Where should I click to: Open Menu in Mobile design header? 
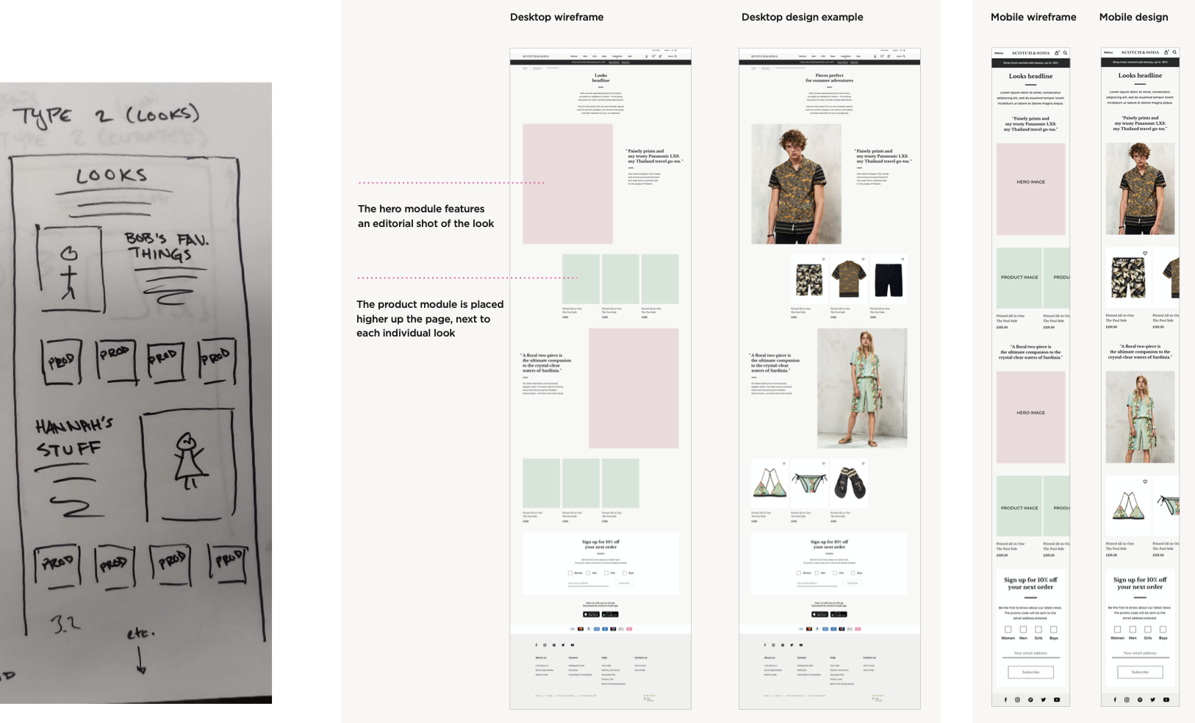[1108, 52]
